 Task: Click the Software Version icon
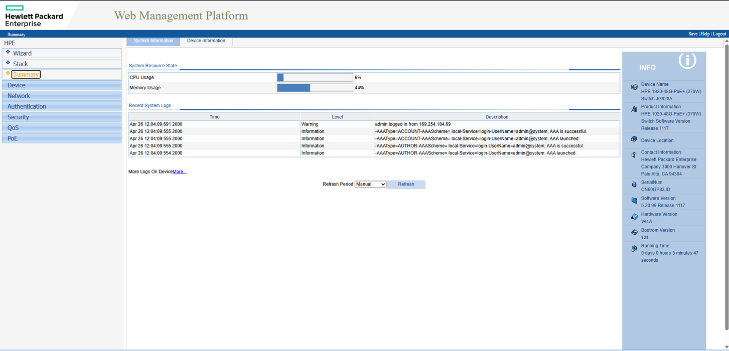coord(634,201)
